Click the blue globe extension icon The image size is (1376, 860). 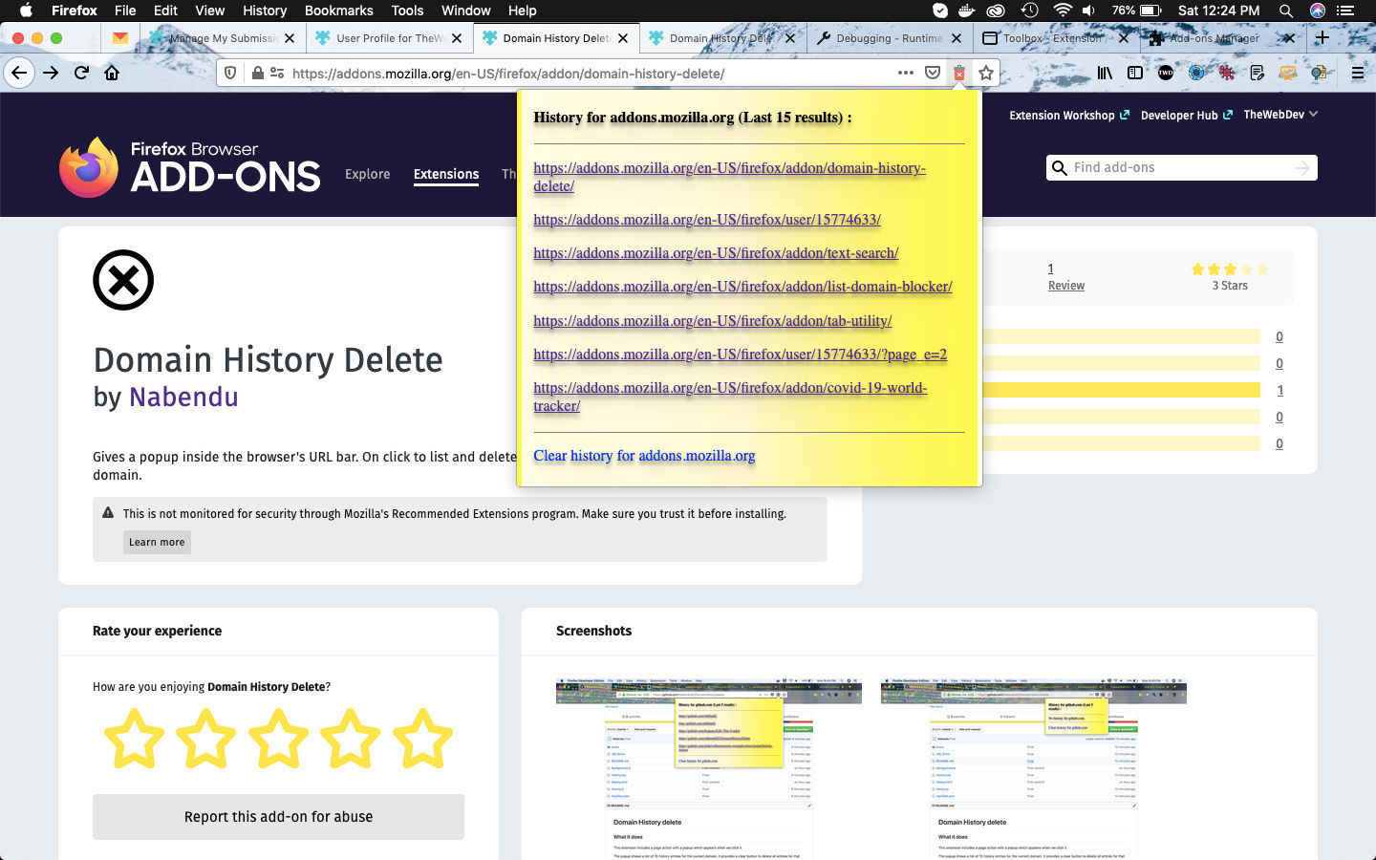pos(1196,73)
